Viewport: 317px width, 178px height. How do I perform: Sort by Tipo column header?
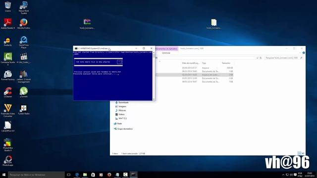coord(204,63)
